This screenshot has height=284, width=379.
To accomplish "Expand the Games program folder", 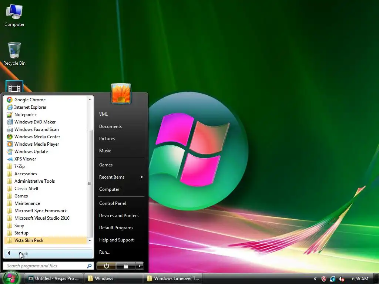I will 46,196.
